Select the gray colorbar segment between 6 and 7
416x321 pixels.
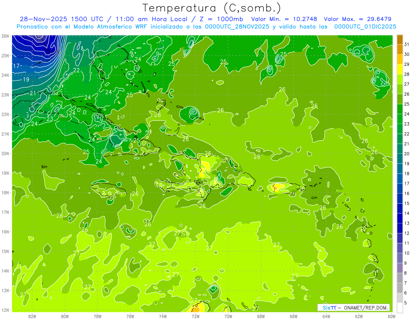400,288
